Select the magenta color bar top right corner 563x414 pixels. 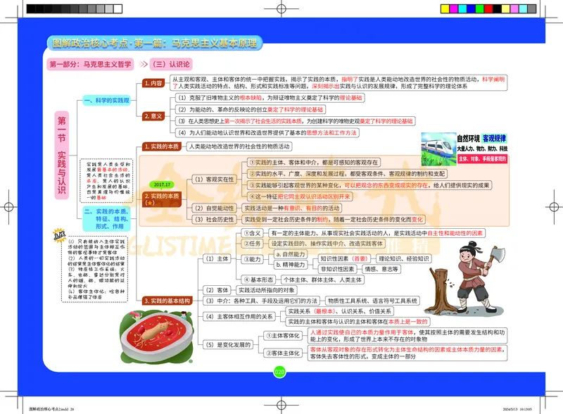[x=454, y=8]
